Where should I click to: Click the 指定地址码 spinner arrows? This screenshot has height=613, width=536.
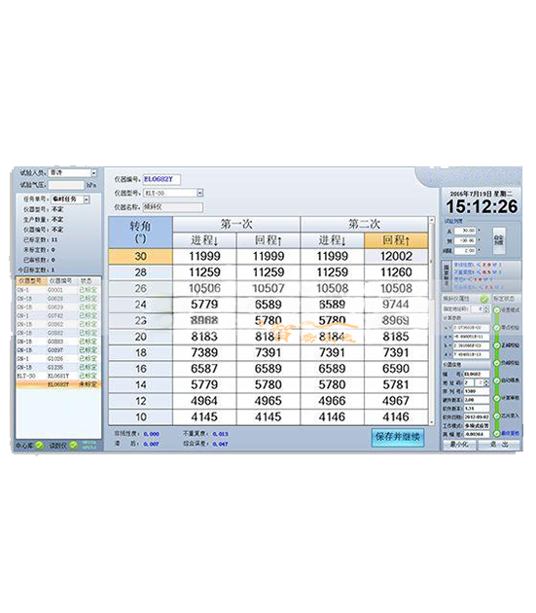(x=486, y=309)
